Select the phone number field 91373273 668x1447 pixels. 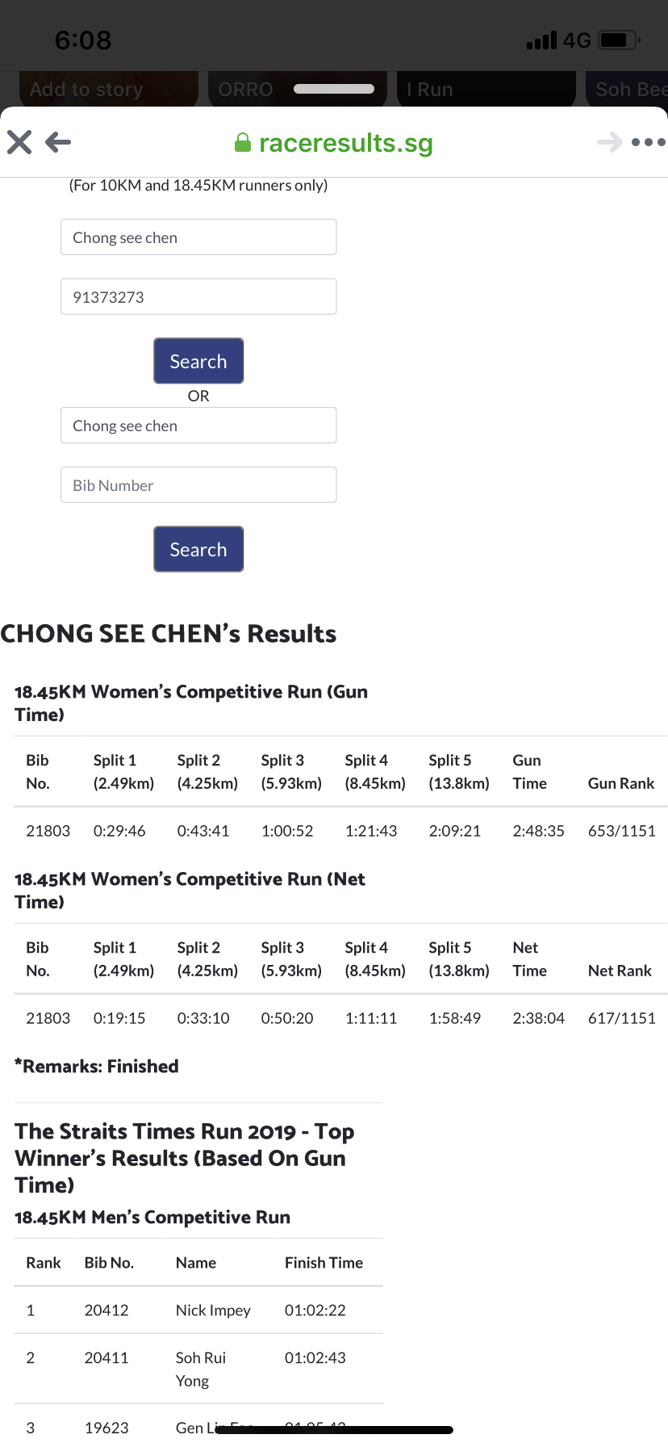[x=198, y=296]
